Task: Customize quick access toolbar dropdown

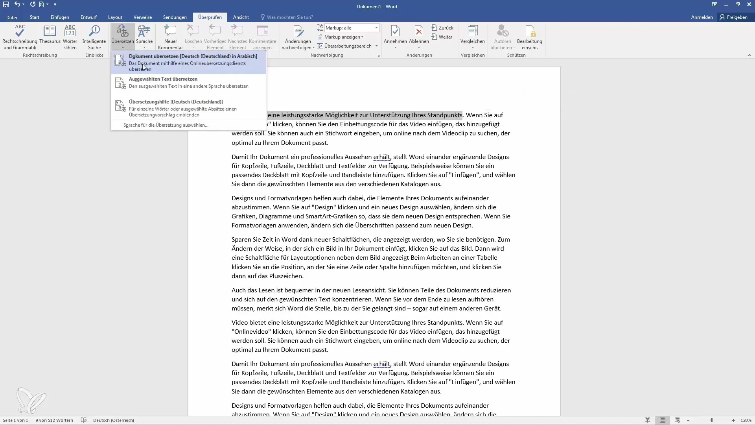Action: pyautogui.click(x=55, y=4)
